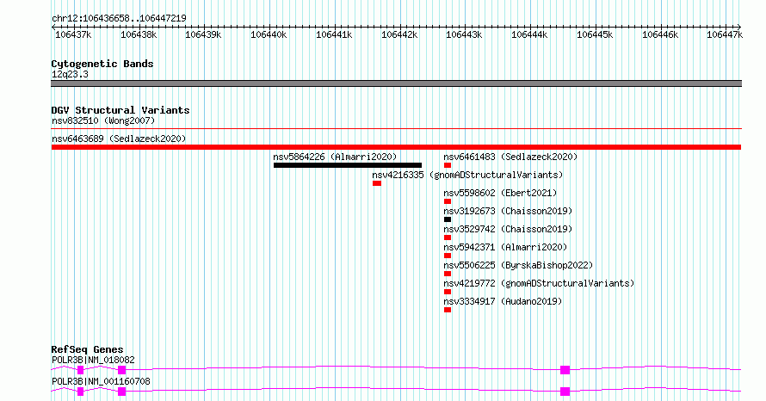This screenshot has height=401, width=766.
Task: Click the red marker under nsv4216335
Action: tap(377, 183)
